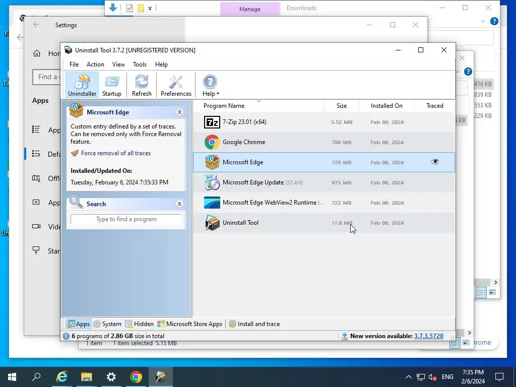Refresh the program list
Viewport: 516px width, 387px height.
tap(142, 85)
